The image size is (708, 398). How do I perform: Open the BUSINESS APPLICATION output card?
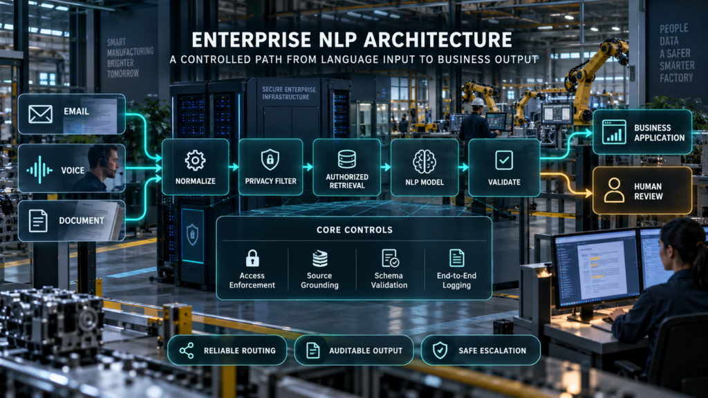[x=642, y=132]
